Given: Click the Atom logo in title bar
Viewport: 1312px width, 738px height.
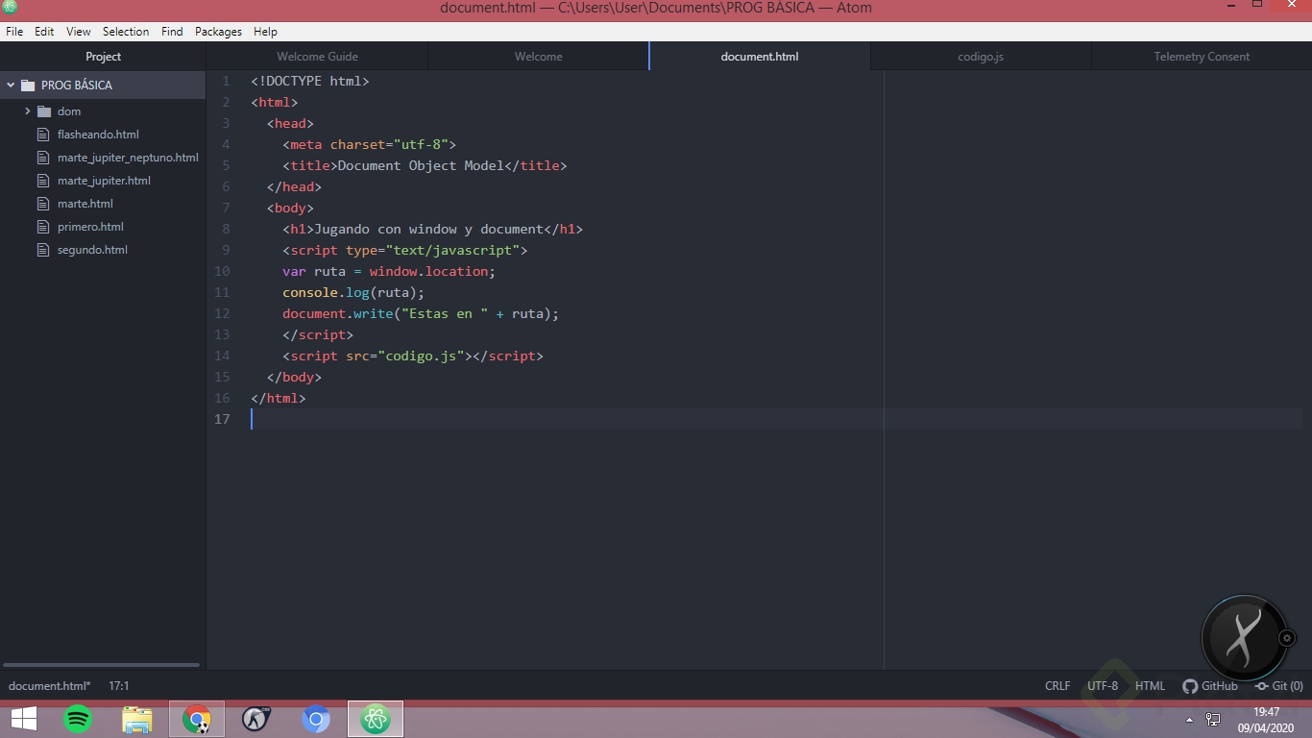Looking at the screenshot, I should click(x=10, y=7).
